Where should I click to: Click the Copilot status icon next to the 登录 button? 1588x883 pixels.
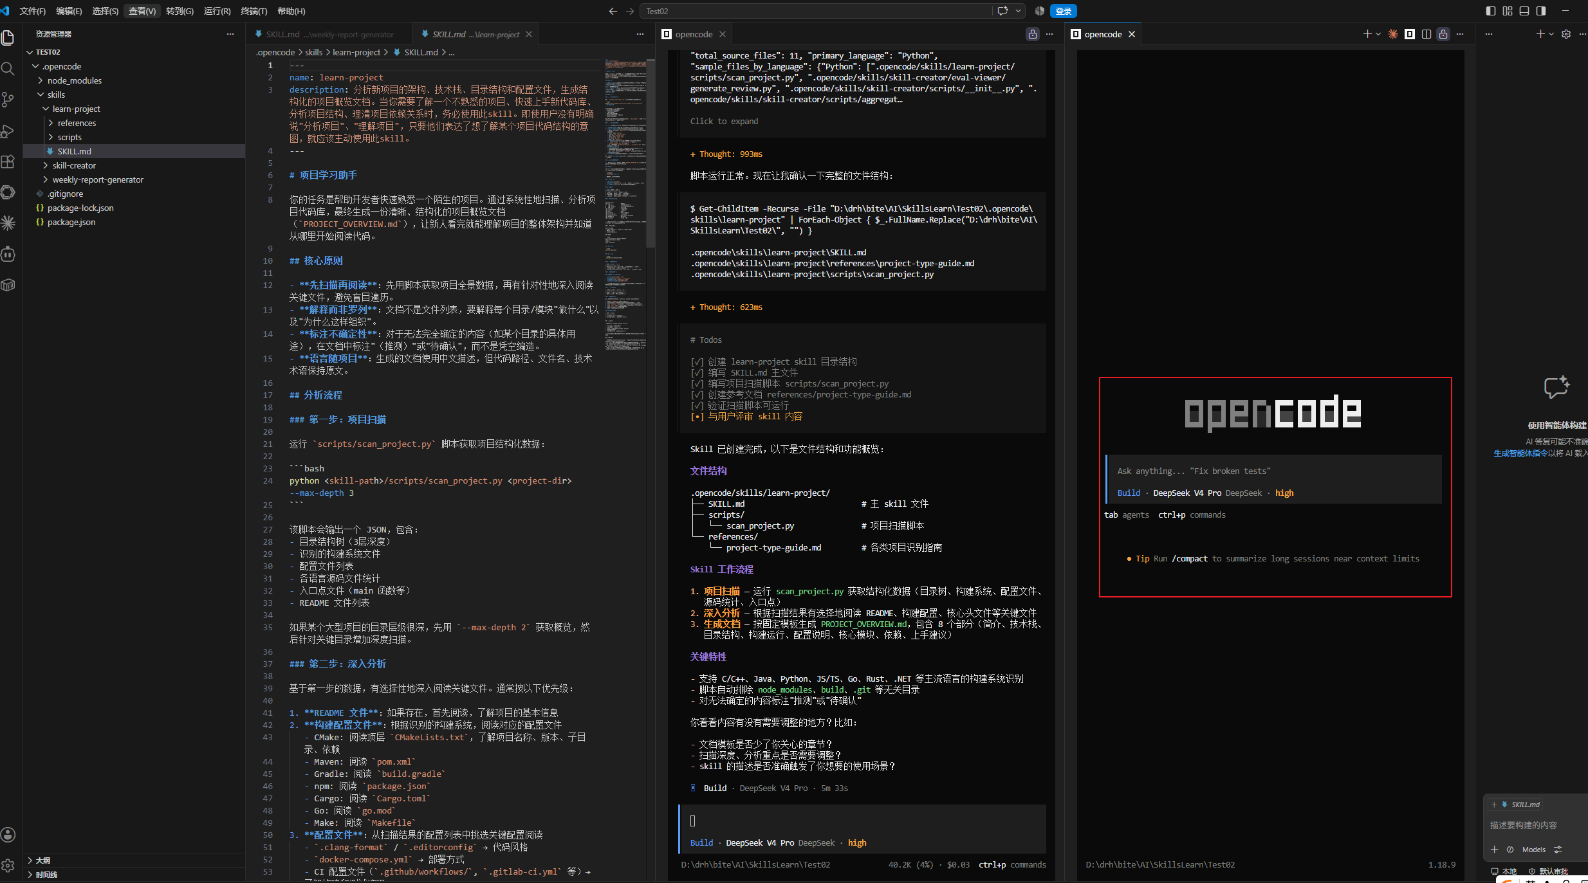pos(1039,11)
